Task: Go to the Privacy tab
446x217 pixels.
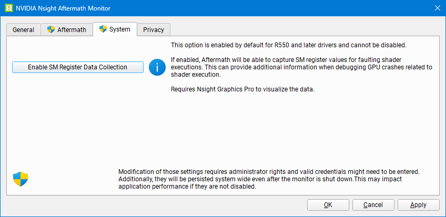Action: pos(154,30)
